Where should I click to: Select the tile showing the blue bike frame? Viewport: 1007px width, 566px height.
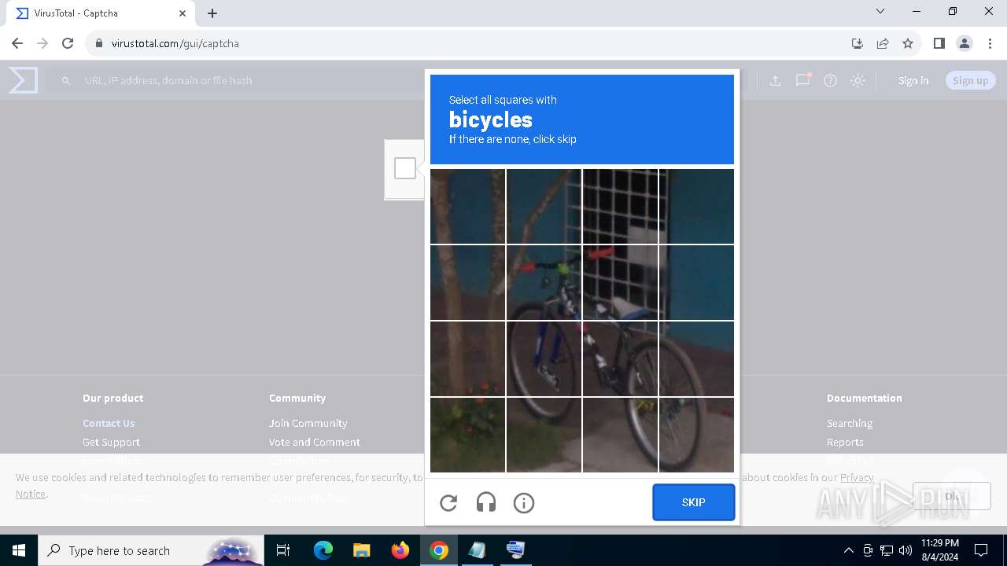tap(544, 358)
